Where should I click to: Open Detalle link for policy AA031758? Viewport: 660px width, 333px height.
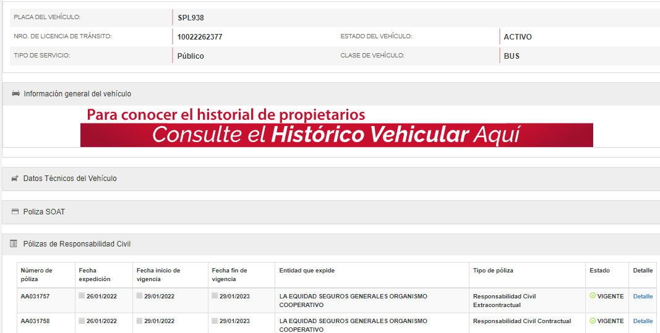[x=643, y=321]
